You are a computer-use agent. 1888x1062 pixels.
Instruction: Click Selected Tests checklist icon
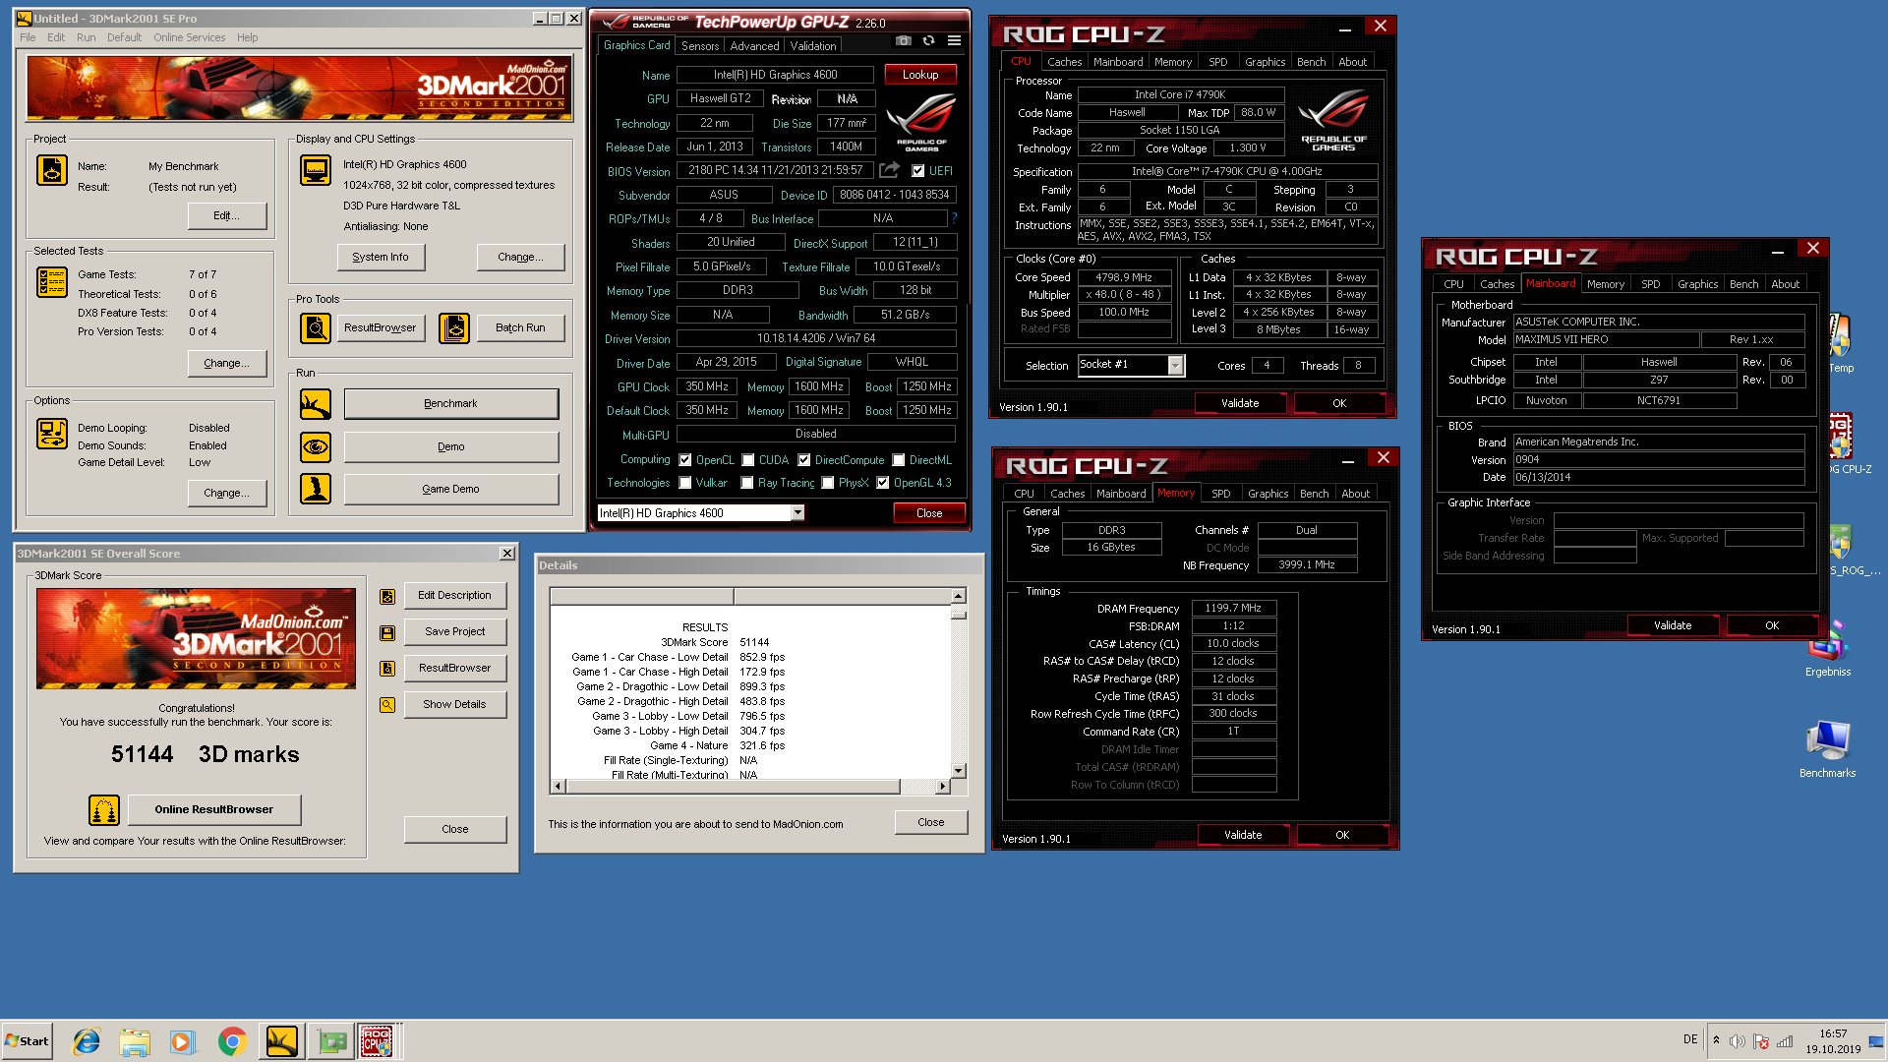(x=52, y=282)
